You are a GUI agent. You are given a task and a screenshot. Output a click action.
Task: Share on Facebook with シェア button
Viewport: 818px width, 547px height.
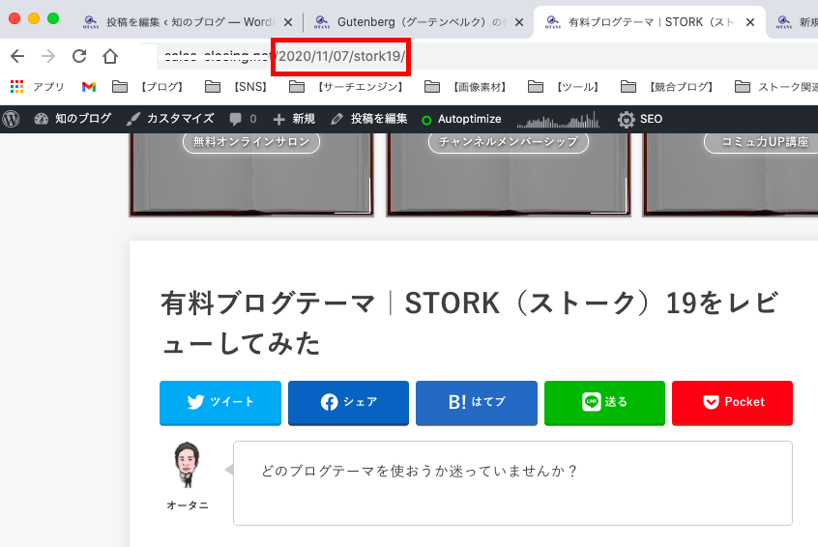coord(348,403)
